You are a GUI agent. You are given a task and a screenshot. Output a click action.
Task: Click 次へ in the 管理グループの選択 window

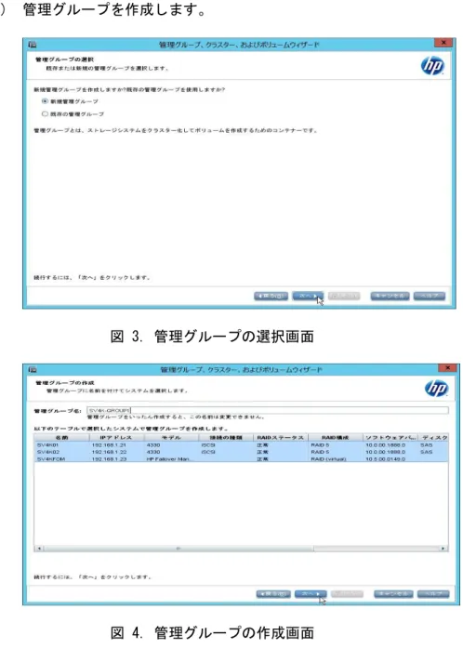tap(308, 296)
